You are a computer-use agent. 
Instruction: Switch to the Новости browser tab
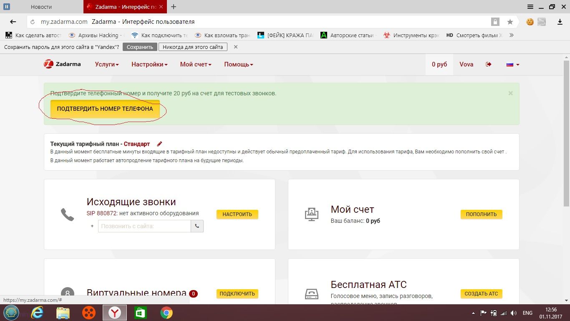tap(41, 7)
